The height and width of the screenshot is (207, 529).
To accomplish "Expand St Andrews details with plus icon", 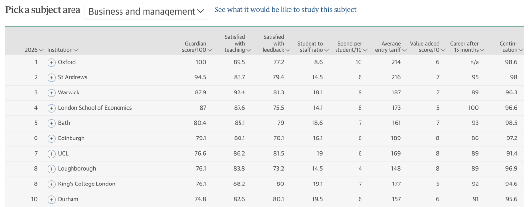I will click(x=51, y=77).
